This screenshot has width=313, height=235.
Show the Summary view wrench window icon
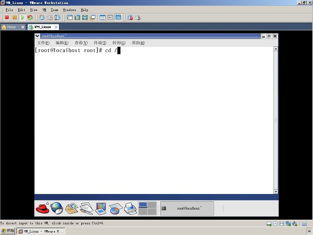pyautogui.click(x=103, y=17)
